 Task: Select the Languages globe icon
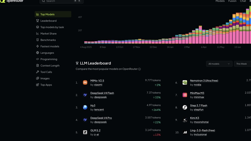(37, 52)
